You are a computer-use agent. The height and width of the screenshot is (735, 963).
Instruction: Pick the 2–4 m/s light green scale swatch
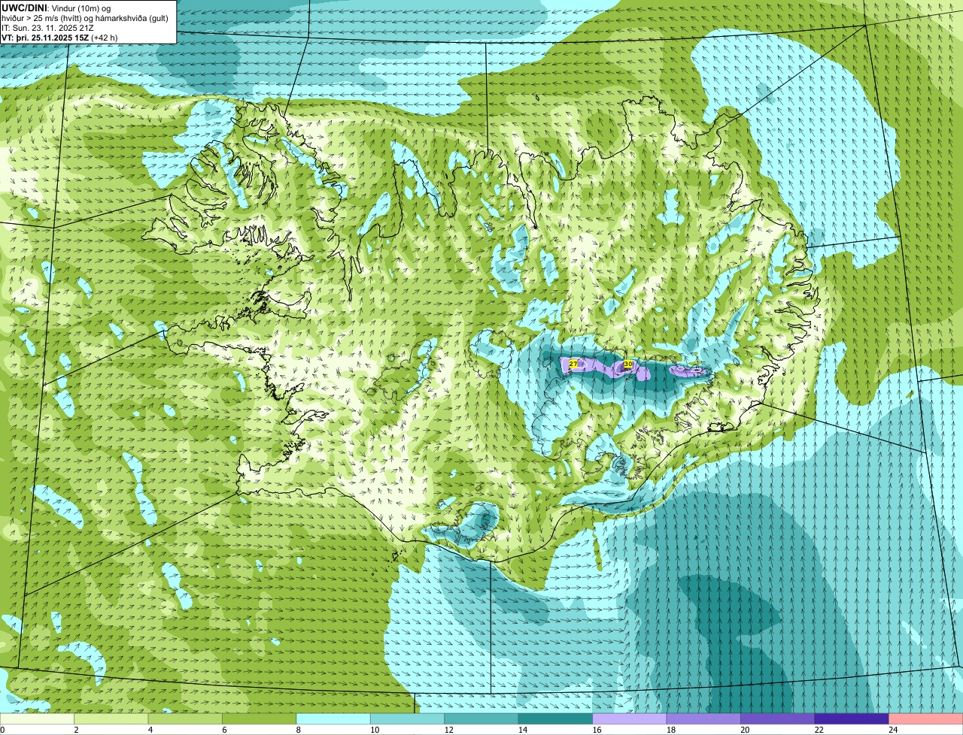(111, 718)
